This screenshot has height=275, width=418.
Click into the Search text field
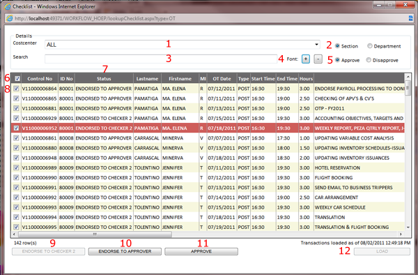(161, 59)
